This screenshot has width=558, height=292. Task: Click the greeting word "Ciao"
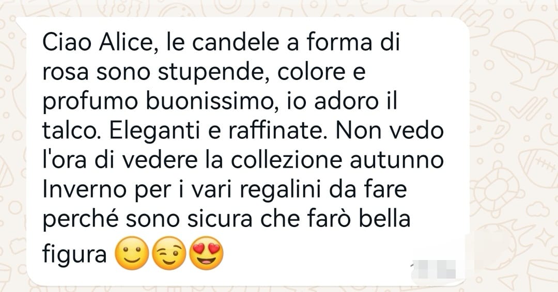click(x=67, y=43)
